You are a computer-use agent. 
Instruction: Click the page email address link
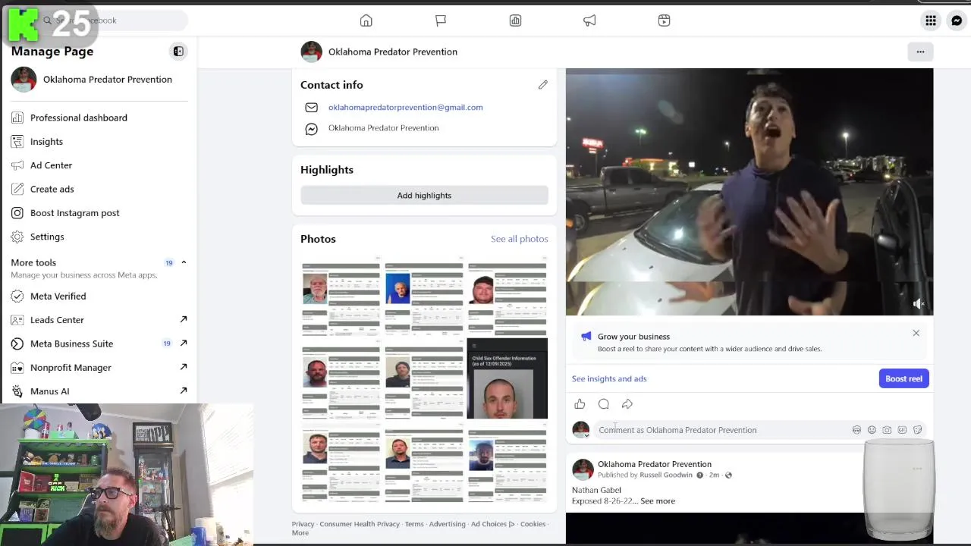[x=405, y=108]
